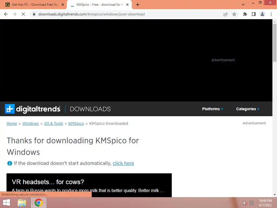
Task: Select the KMSpico download tab
Action: [x=99, y=5]
